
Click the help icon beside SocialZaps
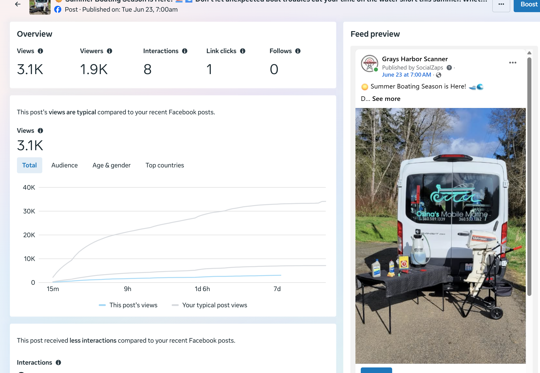pos(449,68)
